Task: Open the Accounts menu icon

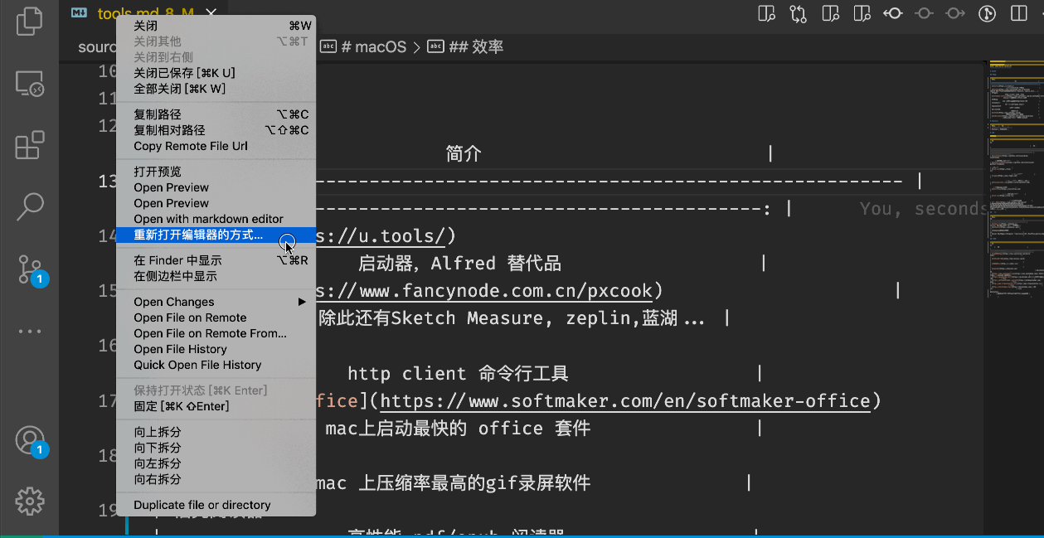Action: (x=29, y=440)
